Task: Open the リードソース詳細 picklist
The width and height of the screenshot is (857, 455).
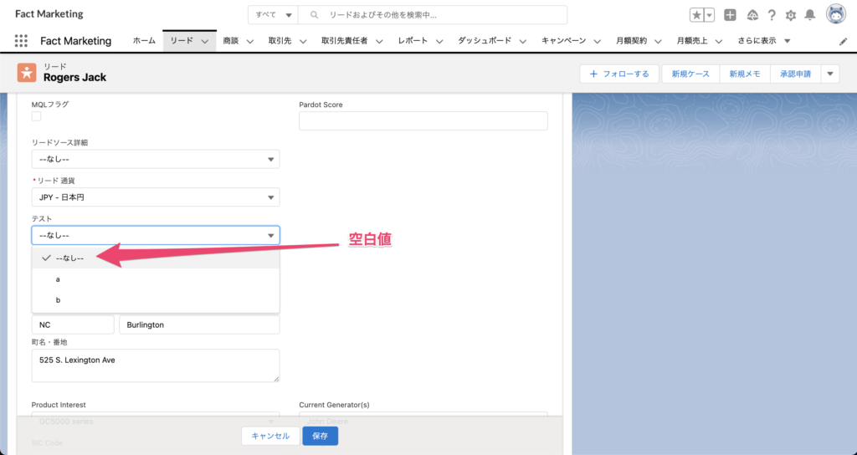Action: (156, 159)
